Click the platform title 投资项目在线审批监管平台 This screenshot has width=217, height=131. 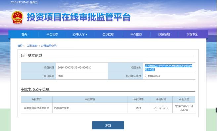click(79, 17)
